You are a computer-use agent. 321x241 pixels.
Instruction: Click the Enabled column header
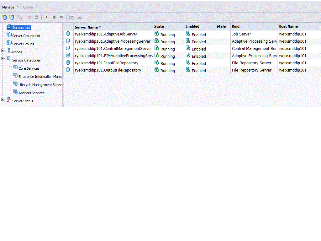click(192, 26)
